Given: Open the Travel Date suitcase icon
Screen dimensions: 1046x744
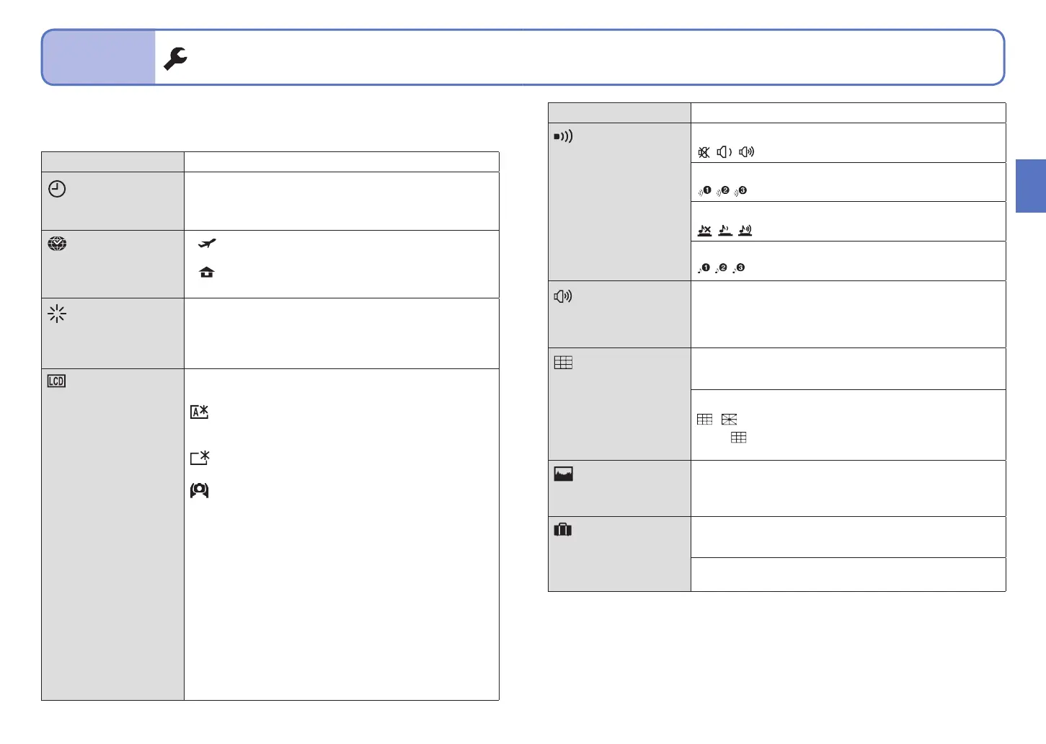Looking at the screenshot, I should (563, 530).
